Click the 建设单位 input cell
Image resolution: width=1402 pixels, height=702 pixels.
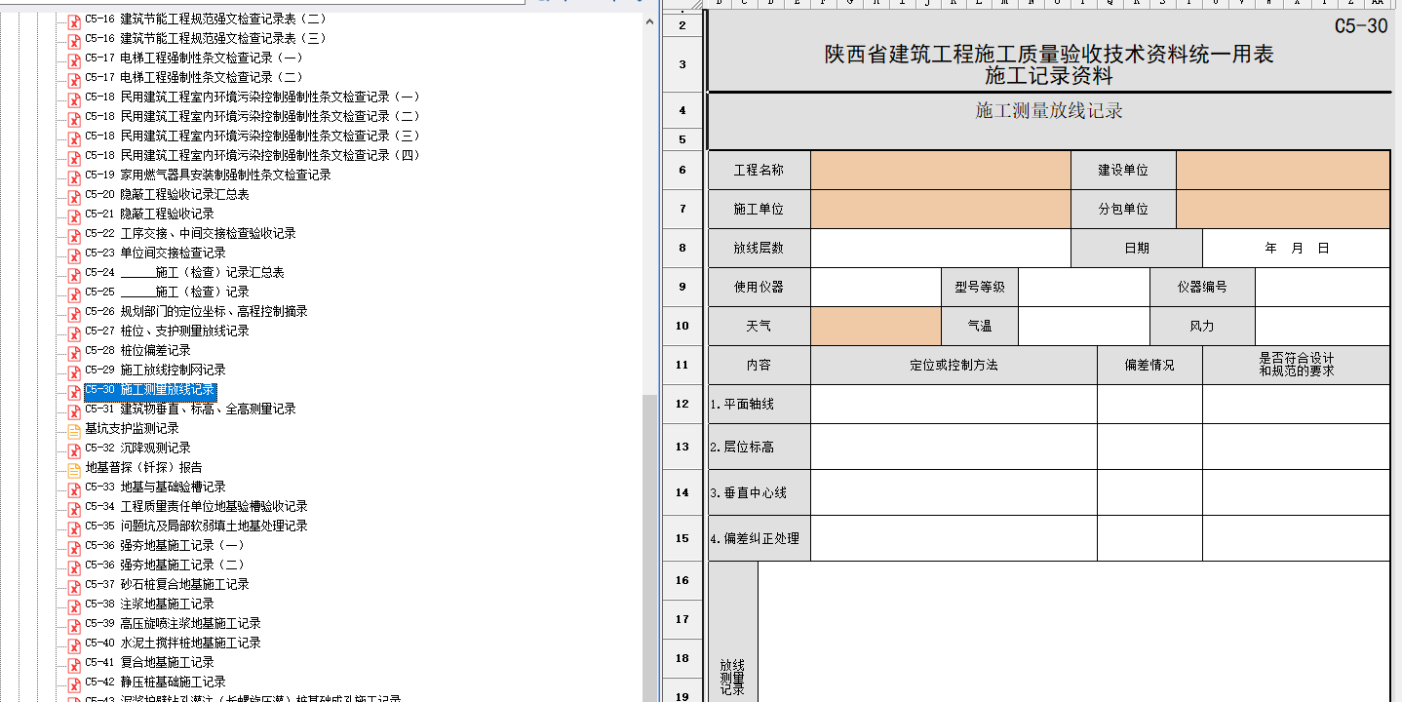[1283, 170]
